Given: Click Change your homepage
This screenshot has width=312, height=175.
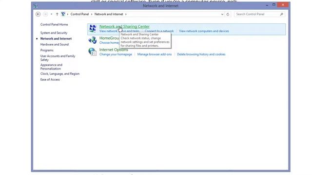Looking at the screenshot, I should click(116, 54).
